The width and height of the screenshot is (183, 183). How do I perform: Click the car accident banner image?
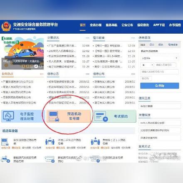tap(22, 53)
